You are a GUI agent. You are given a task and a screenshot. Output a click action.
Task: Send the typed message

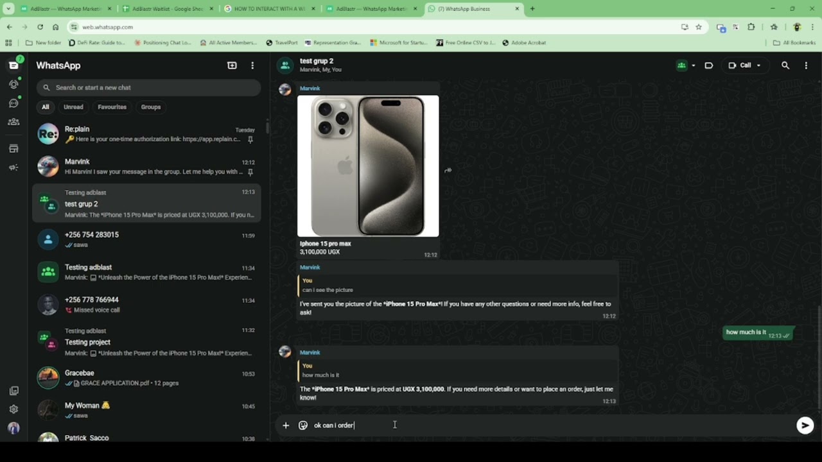click(x=805, y=425)
